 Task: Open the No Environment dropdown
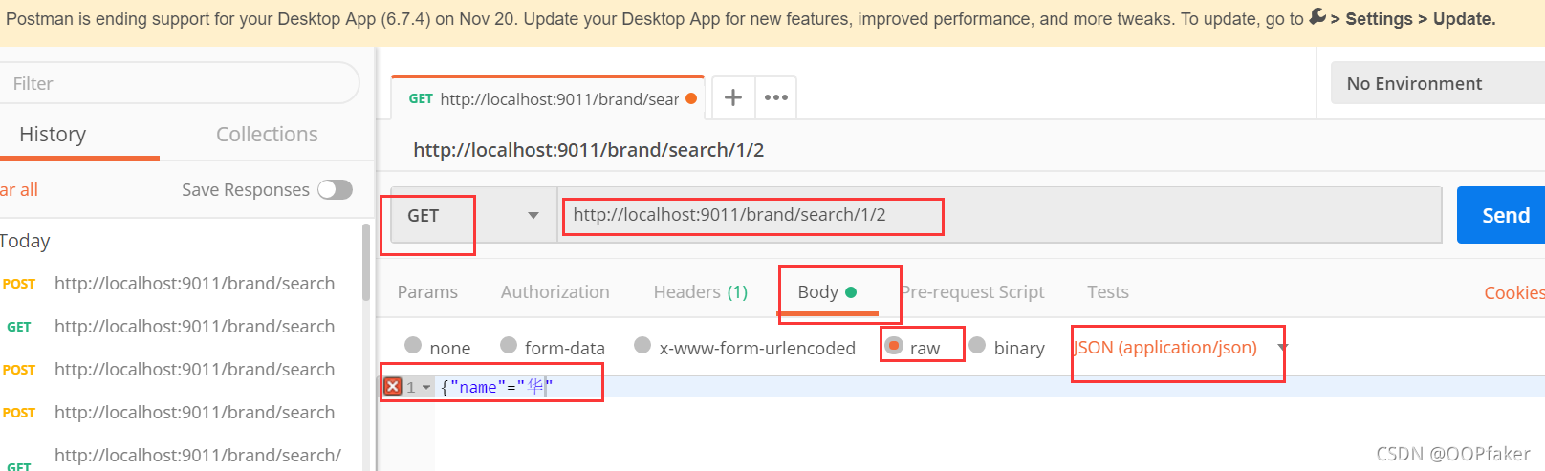[1437, 83]
